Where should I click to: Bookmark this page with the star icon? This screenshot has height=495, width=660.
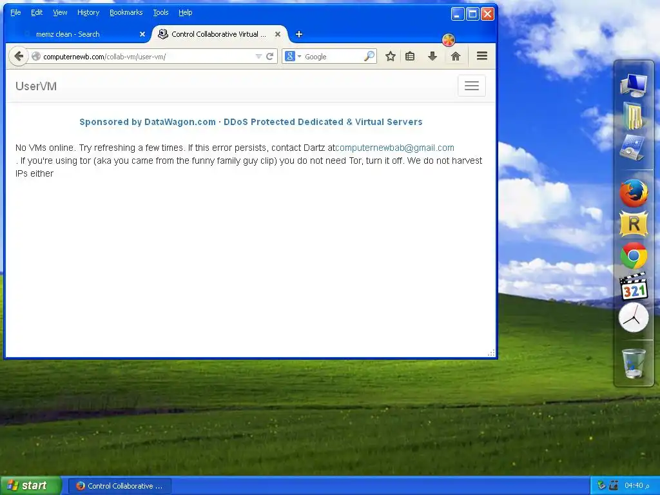tap(390, 57)
